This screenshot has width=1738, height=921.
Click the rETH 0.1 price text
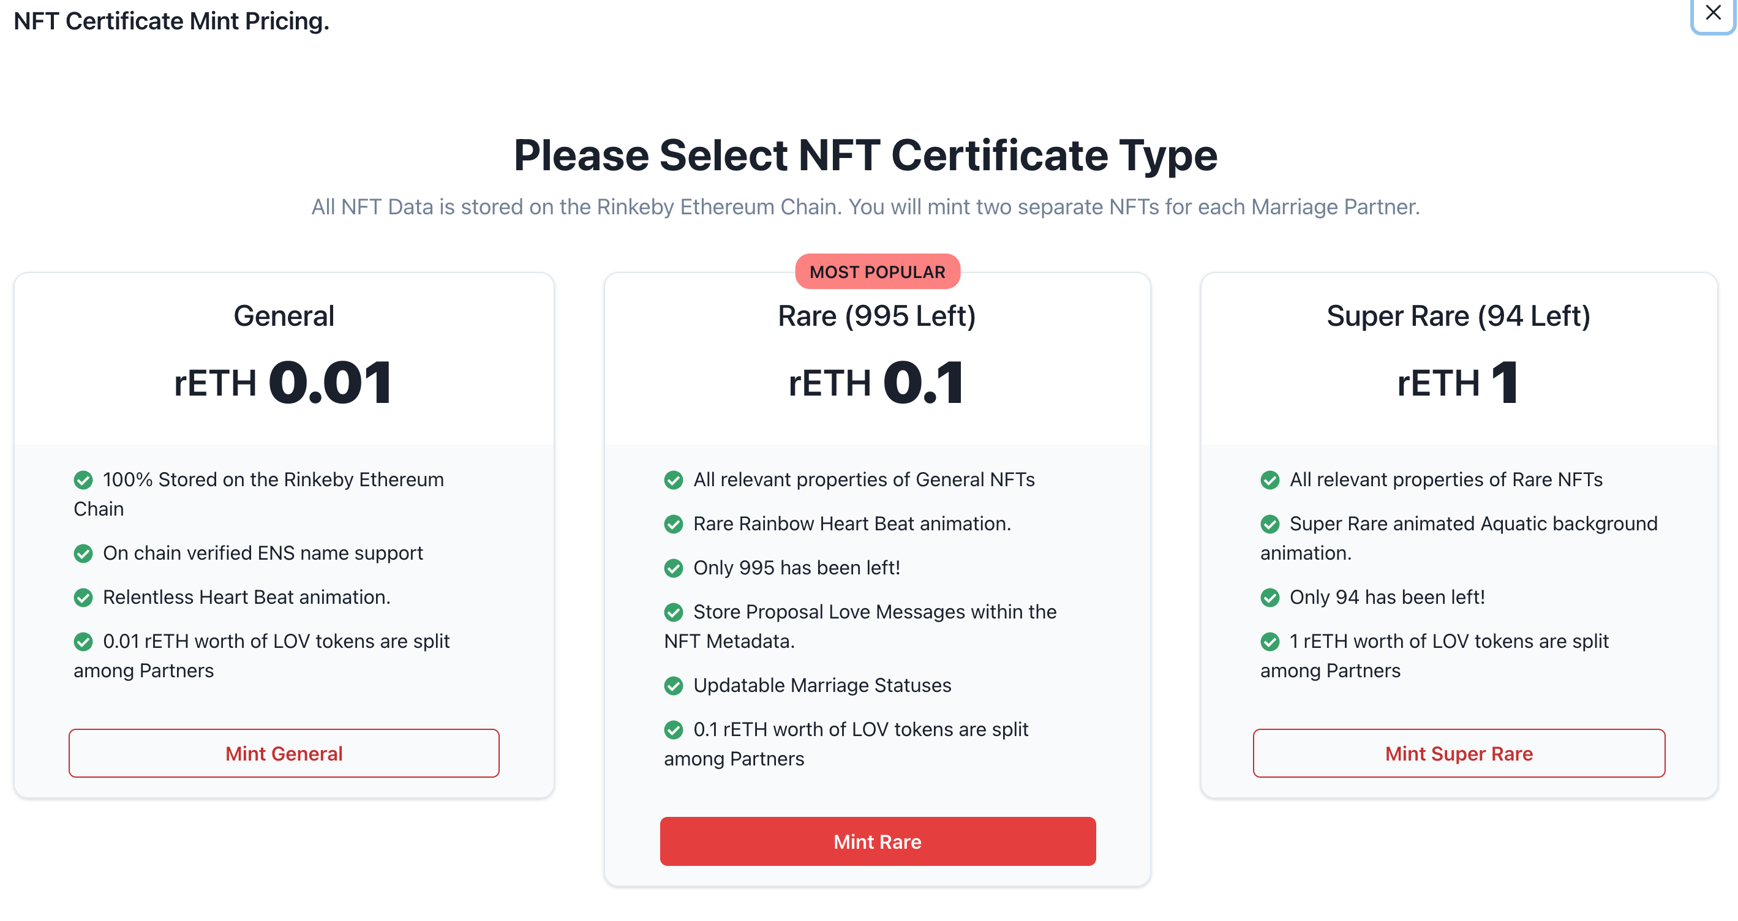click(877, 383)
